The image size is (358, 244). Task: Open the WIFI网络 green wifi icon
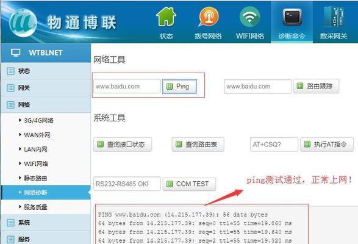[x=250, y=16]
